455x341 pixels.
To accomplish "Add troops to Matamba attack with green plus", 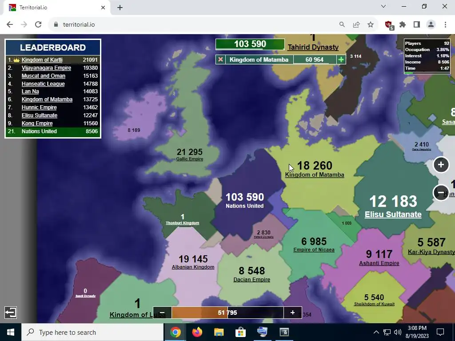I will [x=341, y=59].
